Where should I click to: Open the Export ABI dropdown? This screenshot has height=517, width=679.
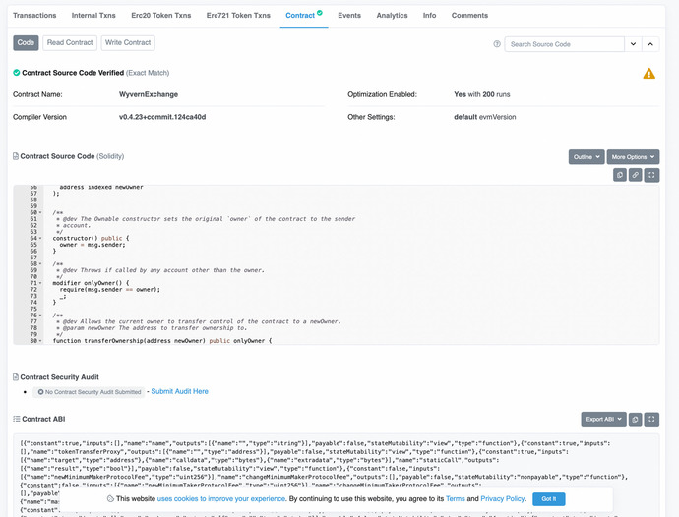pos(600,419)
